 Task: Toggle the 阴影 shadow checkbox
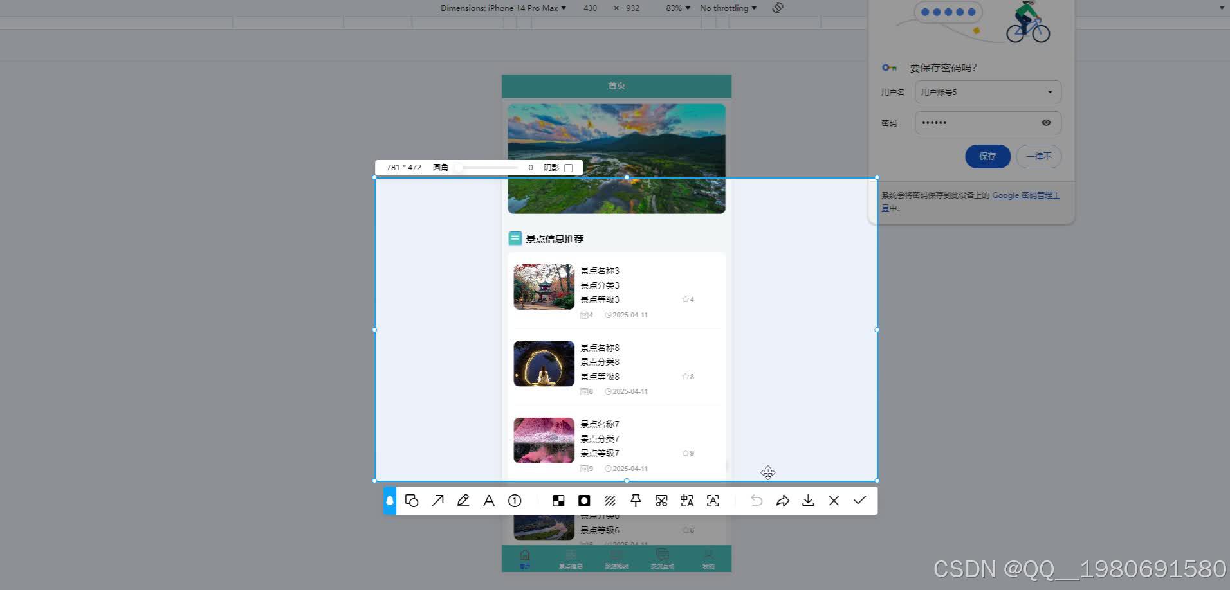(569, 167)
